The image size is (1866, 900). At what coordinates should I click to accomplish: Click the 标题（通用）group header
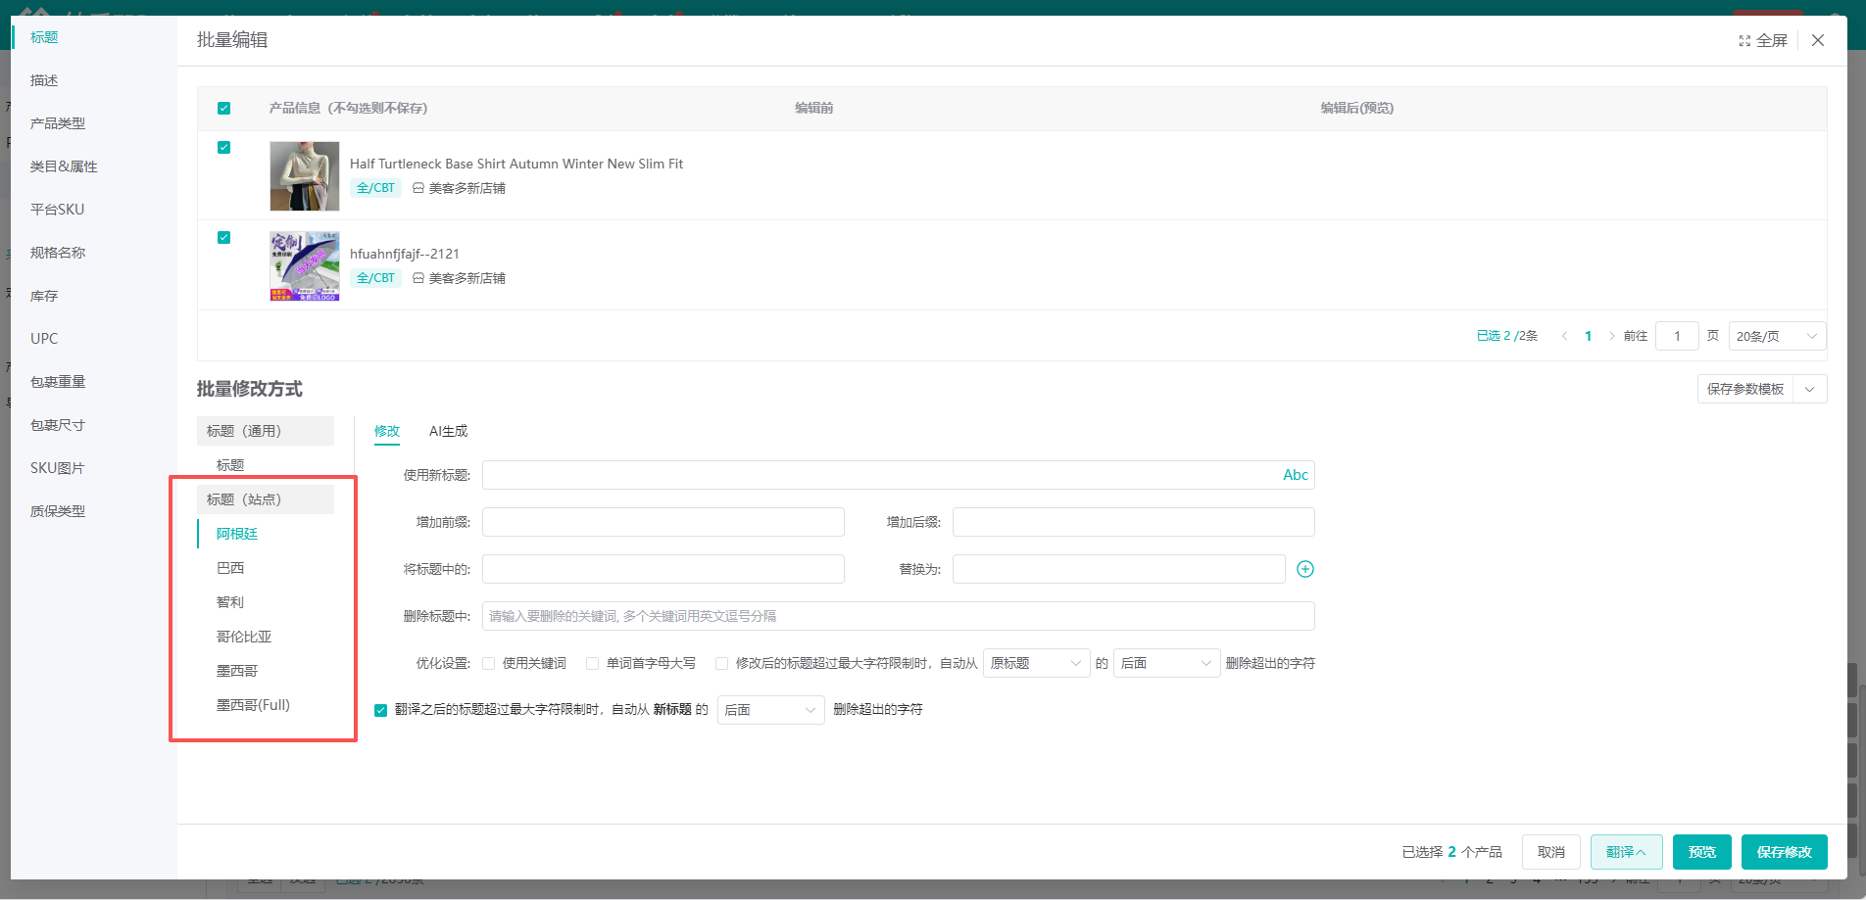point(266,431)
